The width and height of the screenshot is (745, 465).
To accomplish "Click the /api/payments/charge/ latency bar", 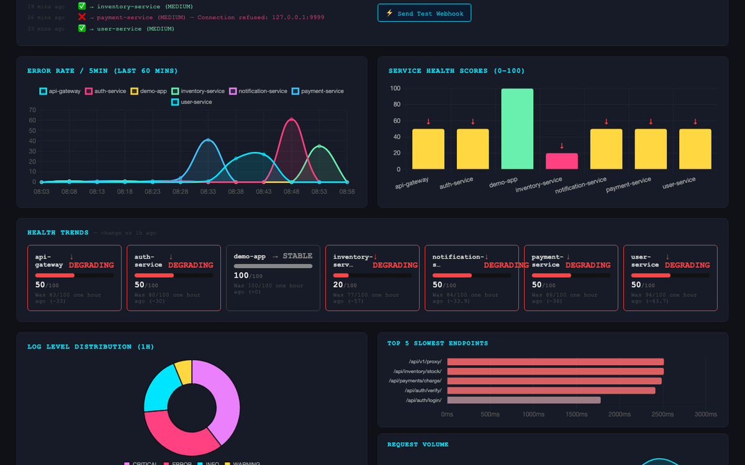I will pyautogui.click(x=554, y=381).
